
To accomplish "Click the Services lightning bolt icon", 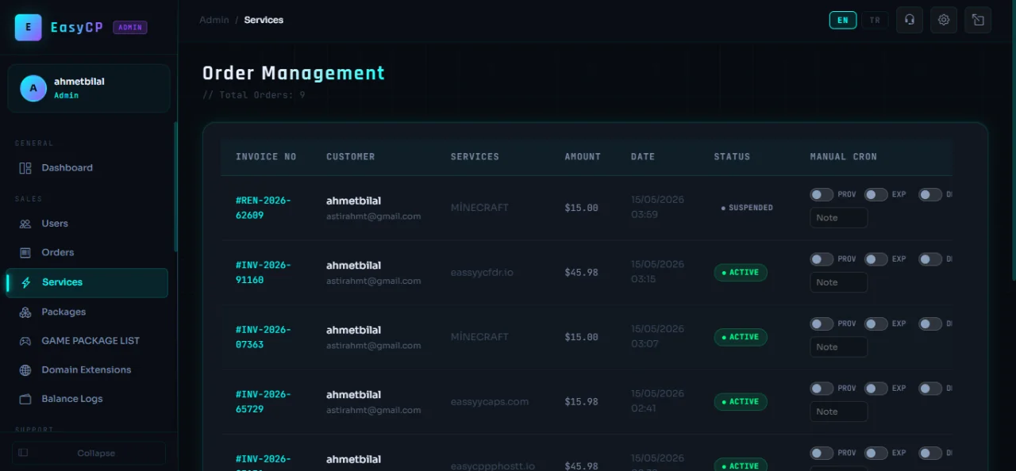I will [26, 282].
